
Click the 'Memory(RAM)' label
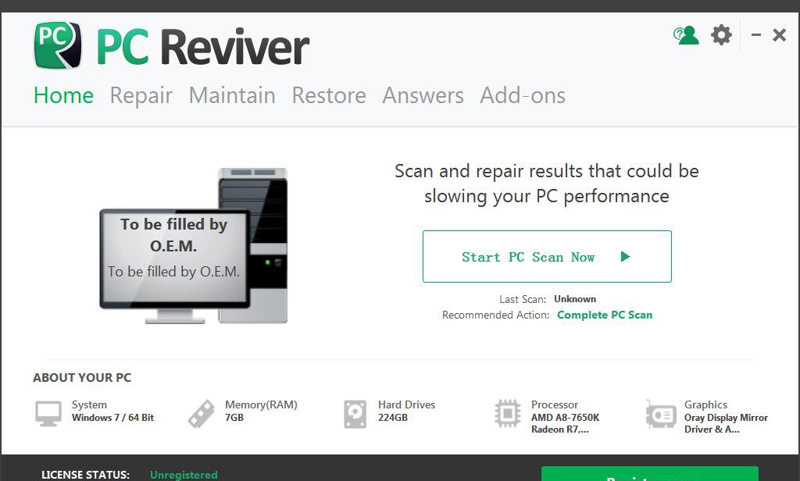[261, 405]
